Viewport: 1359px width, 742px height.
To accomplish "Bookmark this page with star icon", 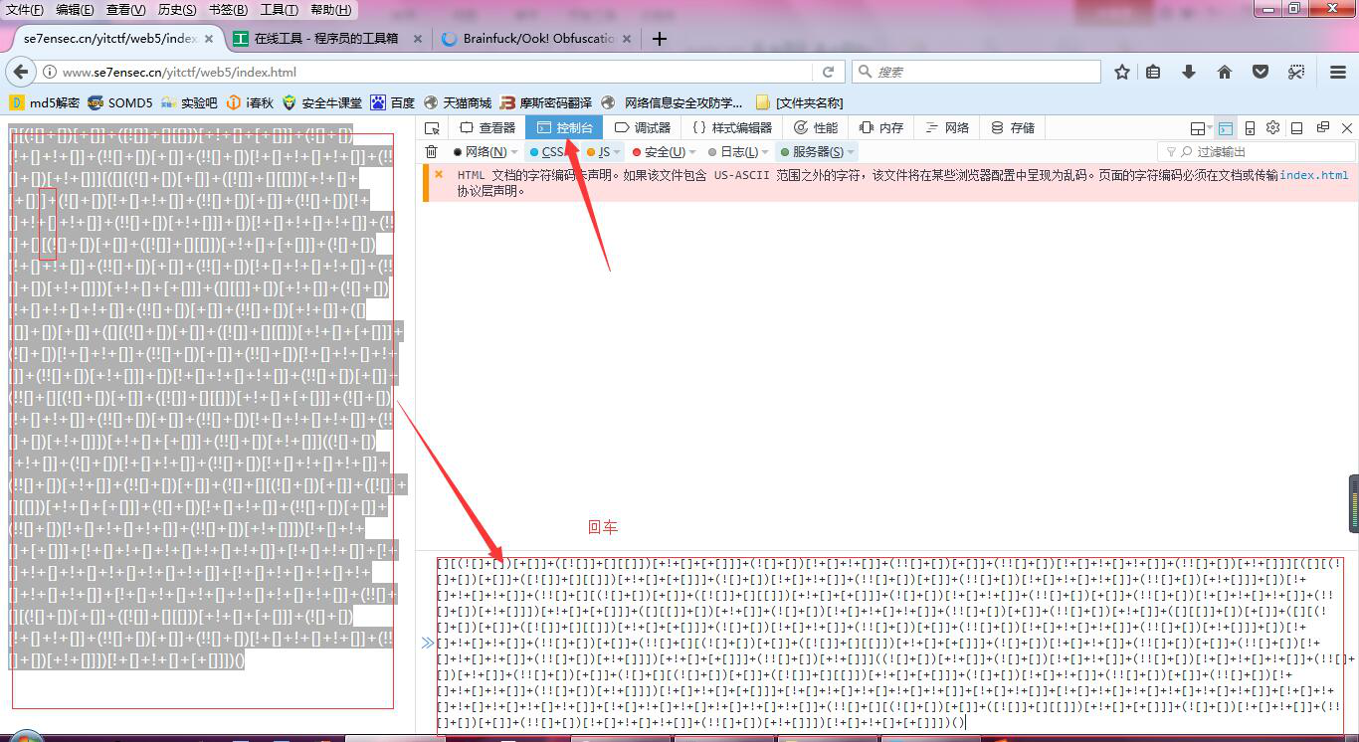I will click(1122, 72).
